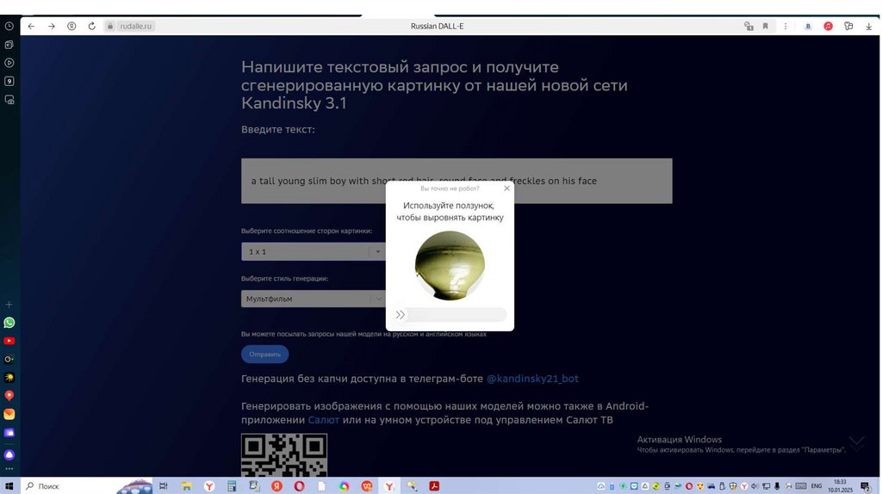Open history clock icon in sidebar

point(9,26)
